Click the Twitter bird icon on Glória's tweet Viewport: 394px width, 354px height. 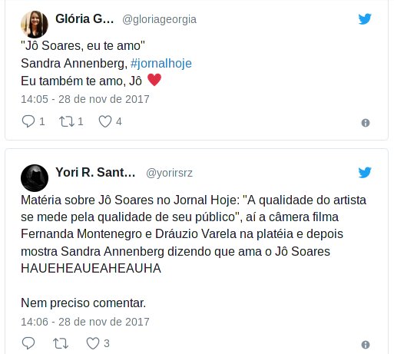pos(365,18)
